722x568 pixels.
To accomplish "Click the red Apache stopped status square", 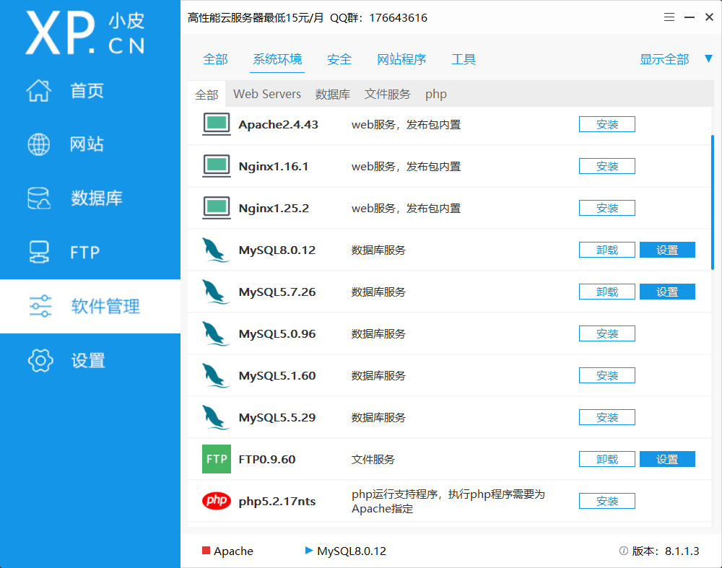I will click(x=206, y=551).
